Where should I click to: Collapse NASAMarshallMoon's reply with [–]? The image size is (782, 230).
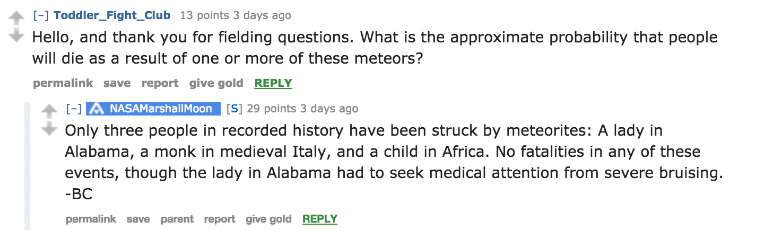tap(74, 109)
